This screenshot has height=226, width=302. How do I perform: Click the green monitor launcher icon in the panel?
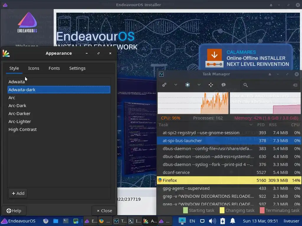pyautogui.click(x=76, y=221)
